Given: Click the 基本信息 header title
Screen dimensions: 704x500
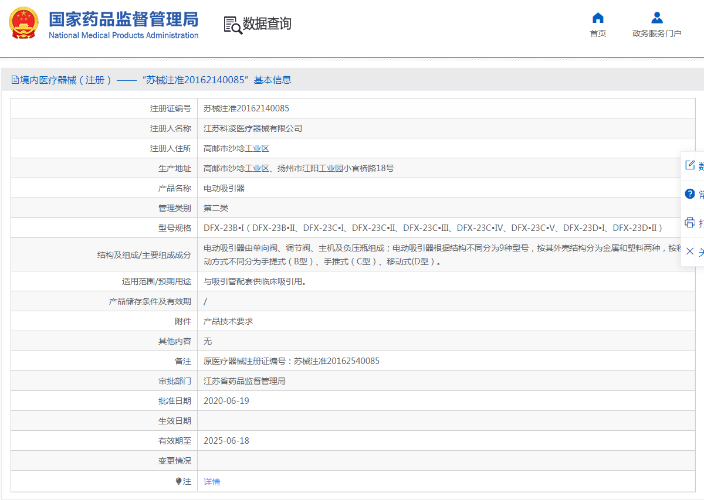Looking at the screenshot, I should [x=272, y=80].
